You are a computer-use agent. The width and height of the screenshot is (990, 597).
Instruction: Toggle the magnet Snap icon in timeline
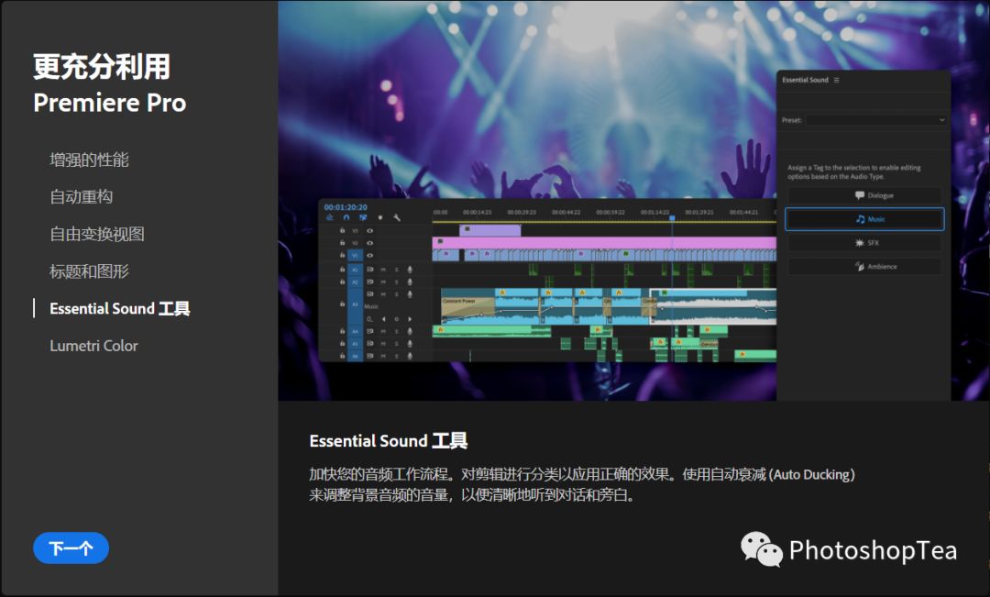346,217
